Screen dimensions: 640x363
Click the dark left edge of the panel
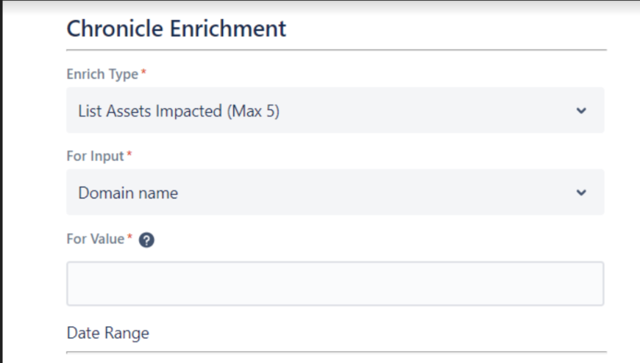[x=2, y=184]
